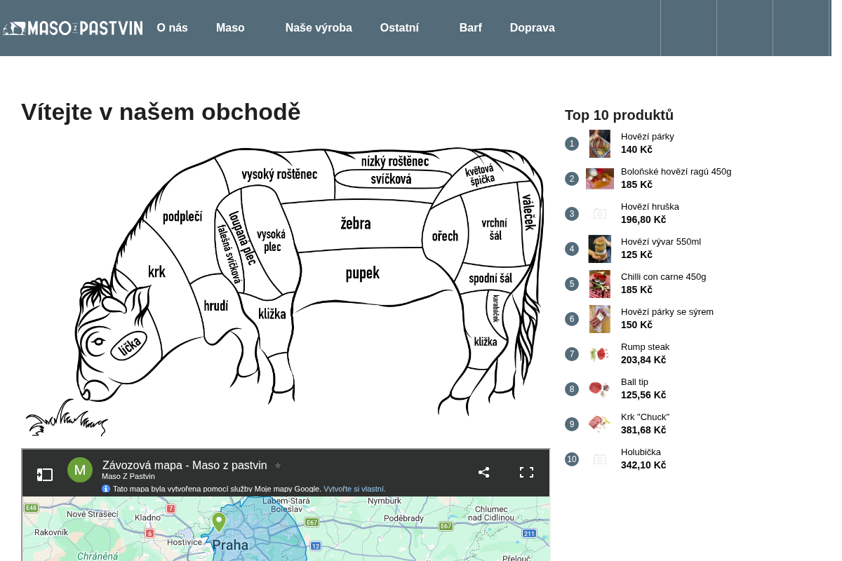842x561 pixels.
Task: Click Holubička product link
Action: [641, 452]
